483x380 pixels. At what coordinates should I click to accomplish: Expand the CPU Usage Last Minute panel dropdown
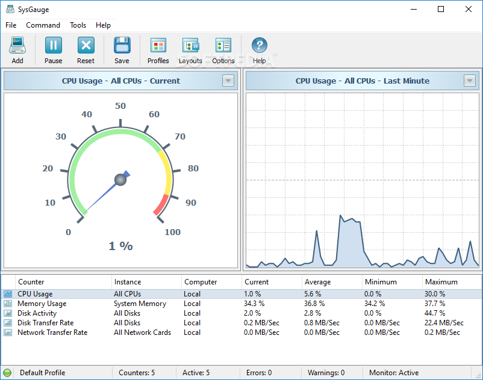[469, 81]
